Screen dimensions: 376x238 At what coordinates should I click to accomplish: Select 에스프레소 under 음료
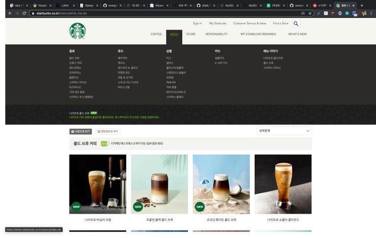pyautogui.click(x=75, y=68)
